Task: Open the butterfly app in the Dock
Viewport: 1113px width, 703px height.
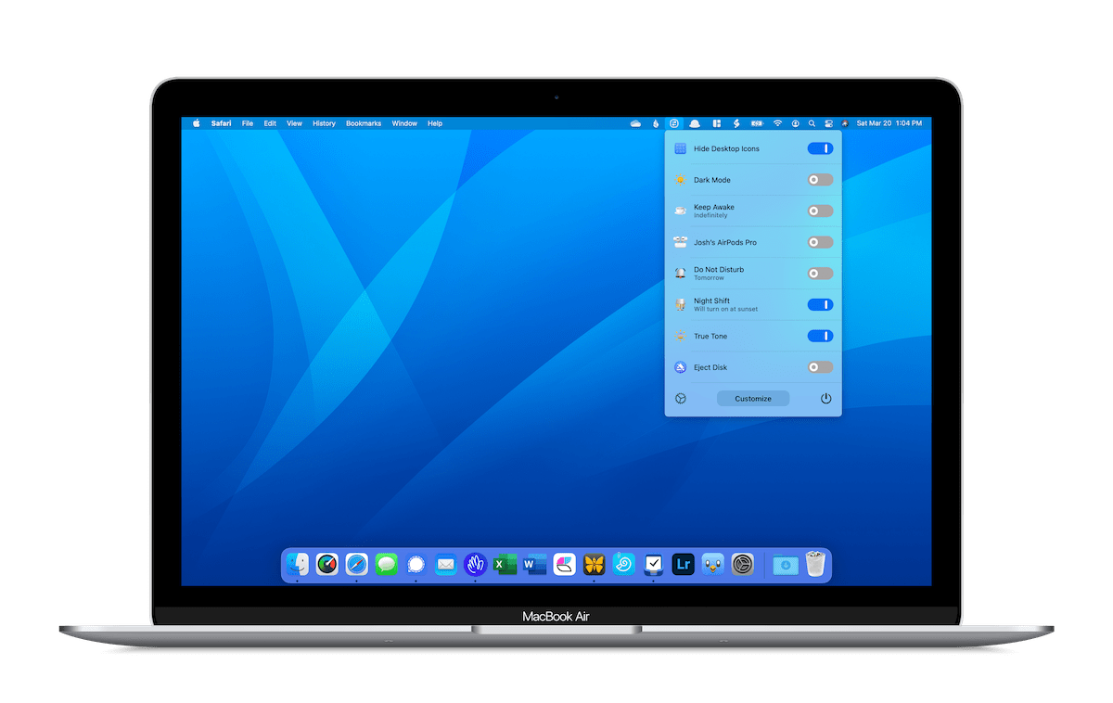Action: coord(595,564)
